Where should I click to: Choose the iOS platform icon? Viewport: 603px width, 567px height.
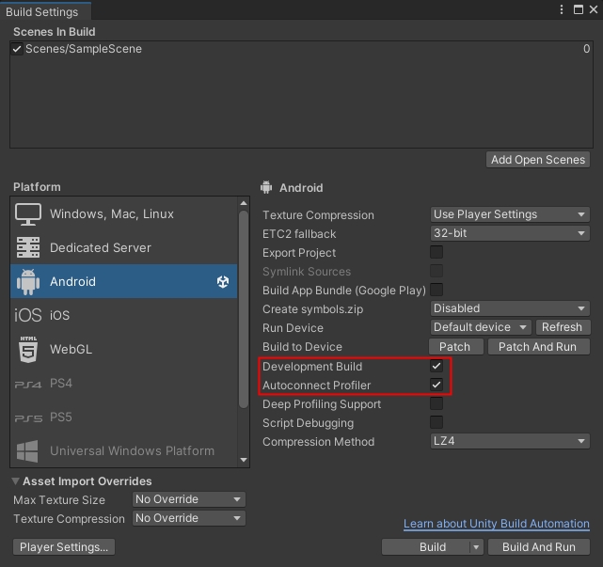(28, 316)
